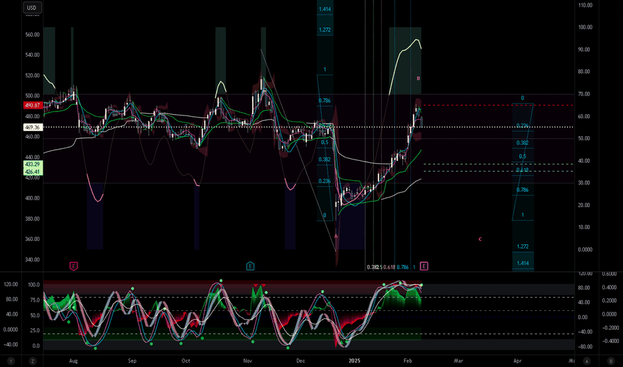The image size is (623, 367).
Task: Click the 1.272 level of the left Fibonacci
Action: tap(325, 30)
